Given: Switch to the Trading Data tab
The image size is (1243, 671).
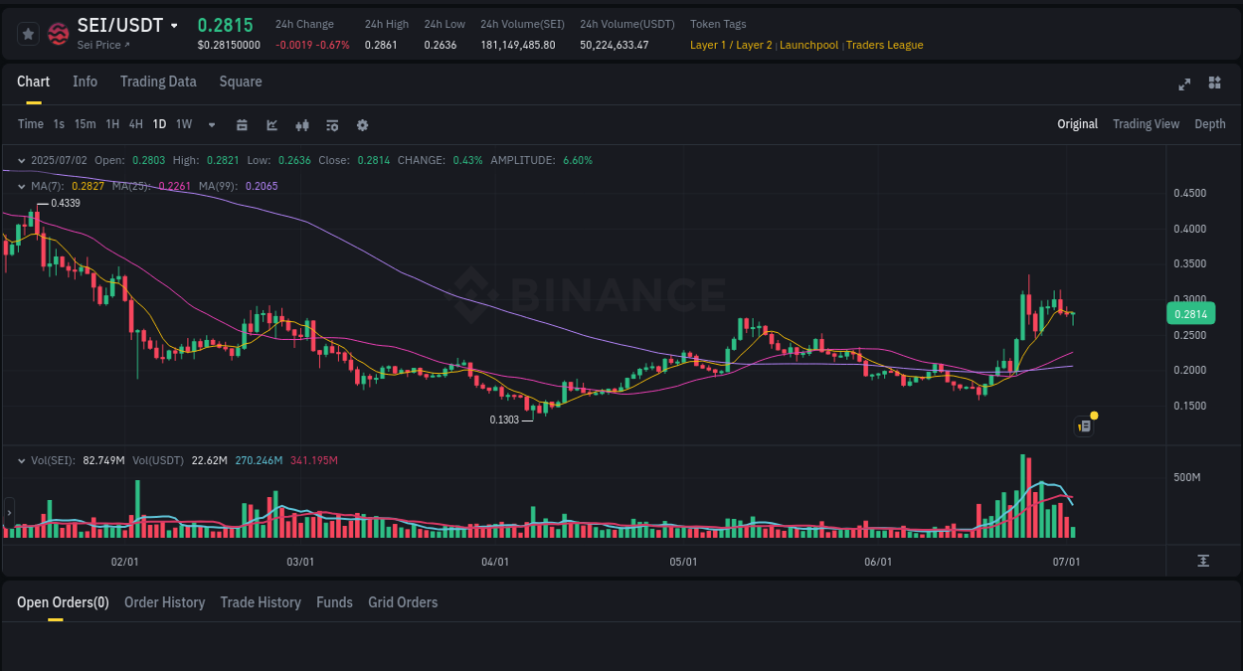Looking at the screenshot, I should coord(158,82).
